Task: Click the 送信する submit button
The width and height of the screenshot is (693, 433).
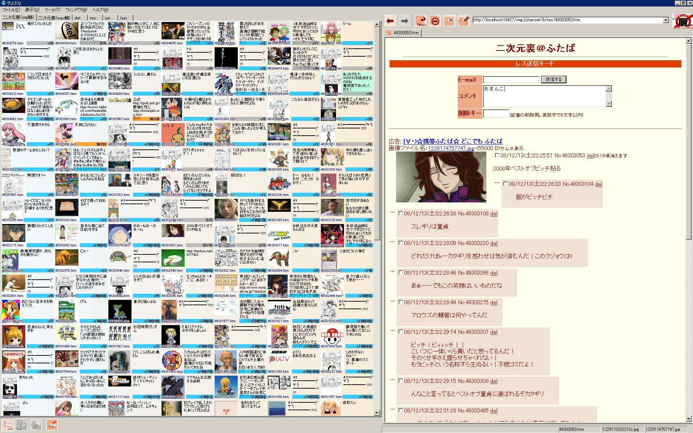Action: coord(554,79)
